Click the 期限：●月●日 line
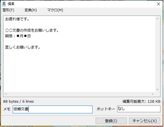Screen dimensions: 164x127 18,36
